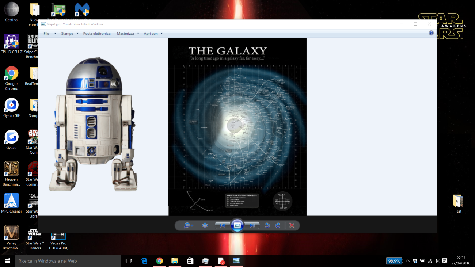Open the Action Center notifications icon
The image size is (475, 267).
pos(445,261)
